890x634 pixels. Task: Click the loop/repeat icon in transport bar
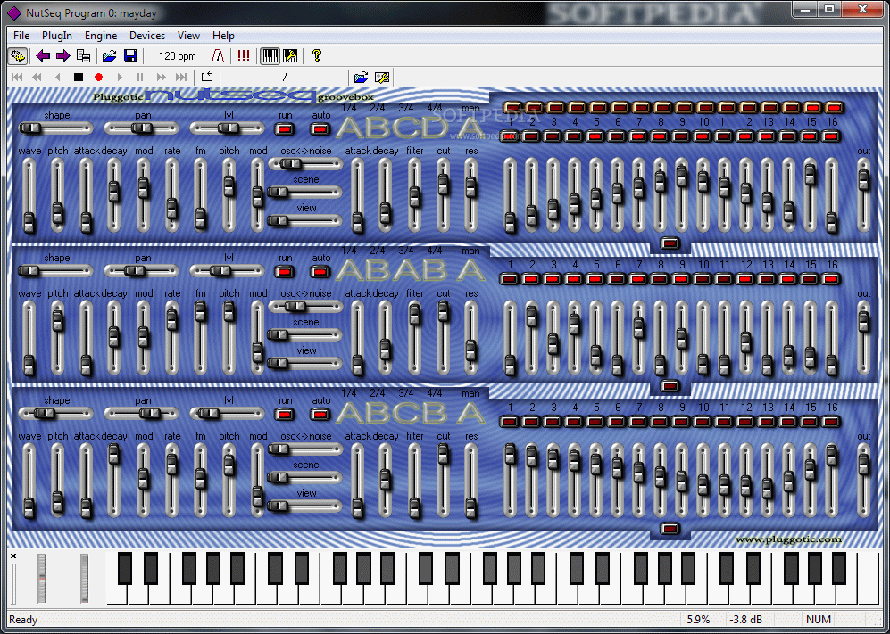[x=207, y=77]
